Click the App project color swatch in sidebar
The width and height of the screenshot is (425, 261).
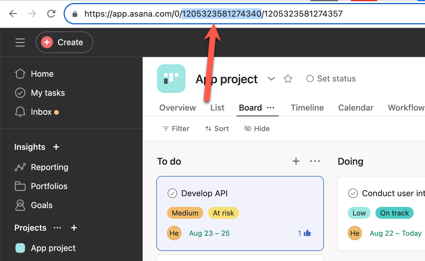click(20, 248)
